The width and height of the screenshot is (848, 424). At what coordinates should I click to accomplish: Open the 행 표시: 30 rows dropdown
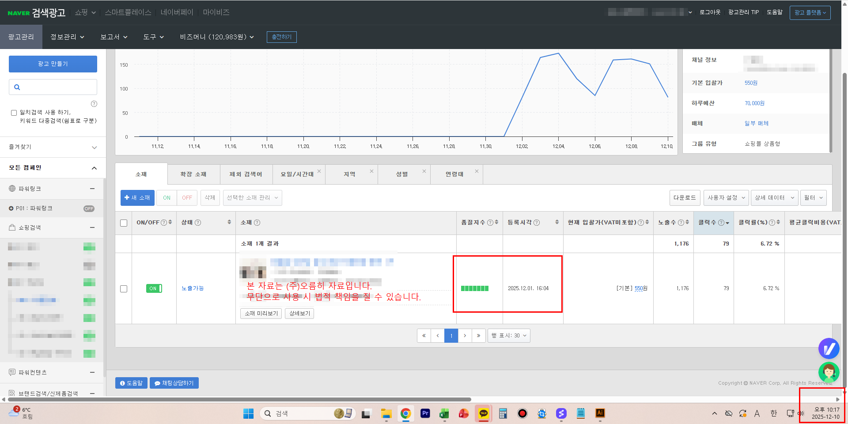(509, 336)
